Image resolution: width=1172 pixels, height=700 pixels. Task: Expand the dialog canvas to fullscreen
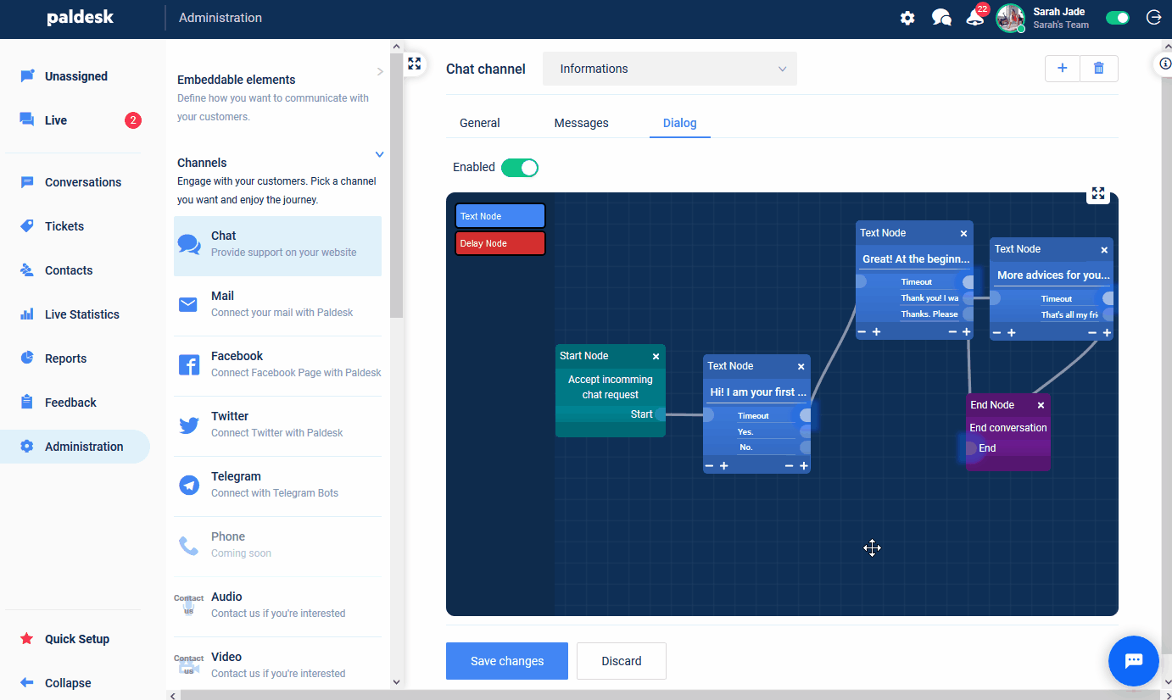[x=1097, y=194]
